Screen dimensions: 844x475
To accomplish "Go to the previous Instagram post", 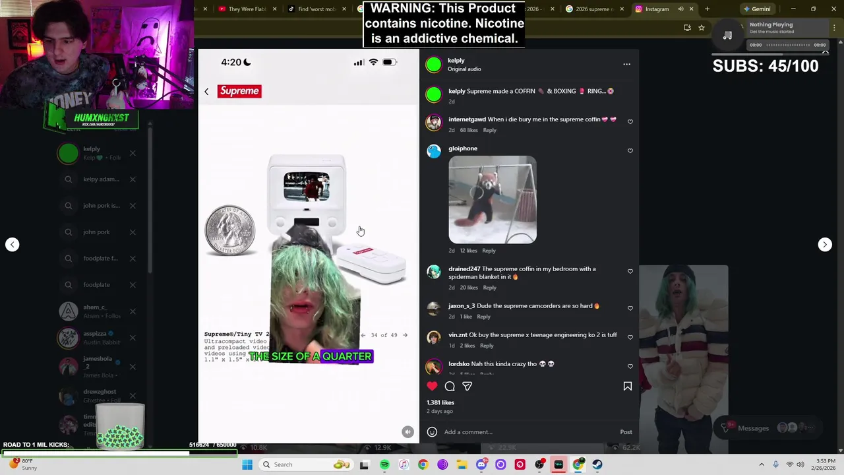I will tap(12, 245).
